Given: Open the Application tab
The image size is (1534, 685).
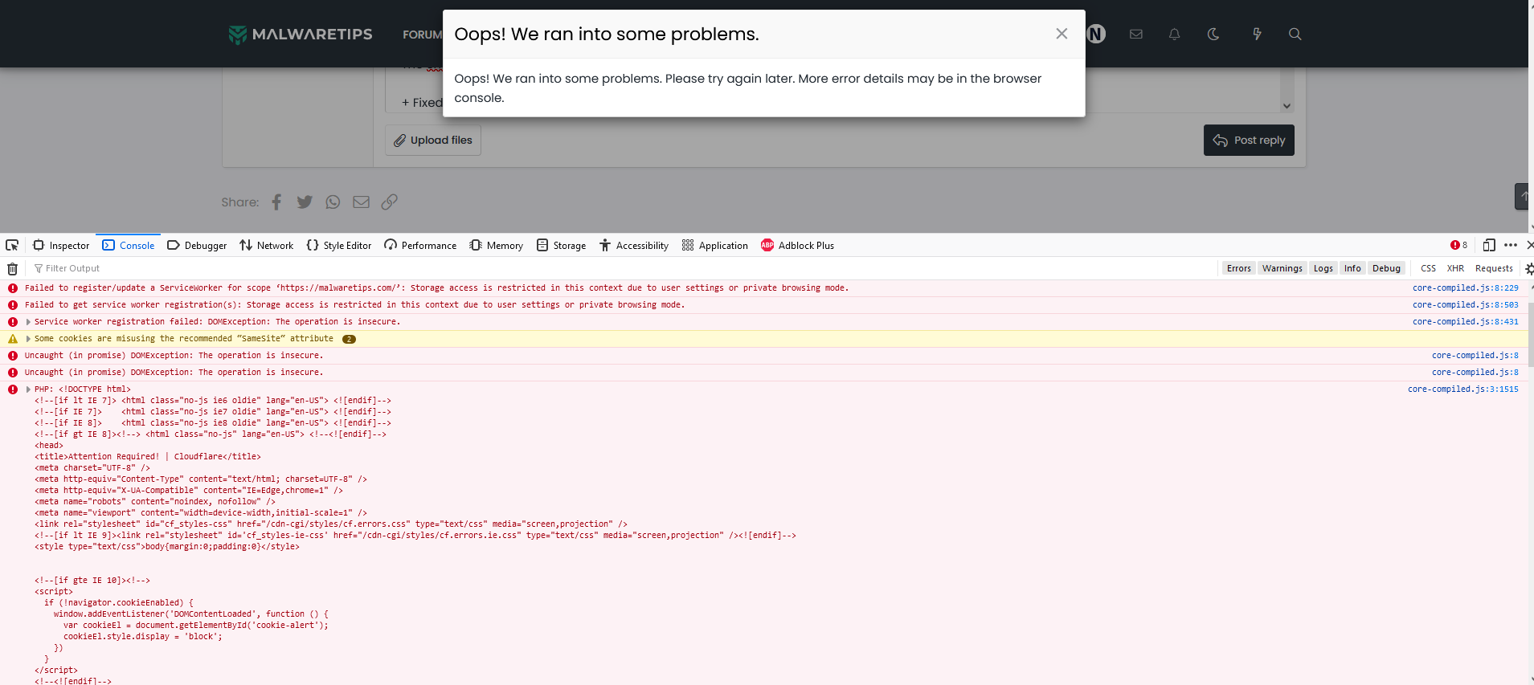Looking at the screenshot, I should coord(715,245).
